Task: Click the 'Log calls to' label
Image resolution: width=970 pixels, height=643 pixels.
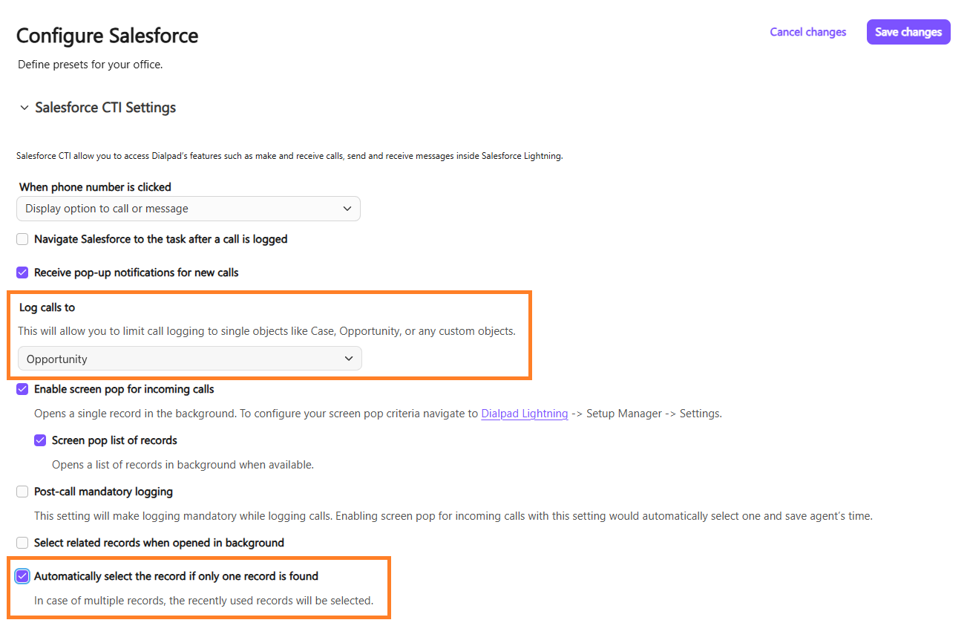Action: [47, 307]
